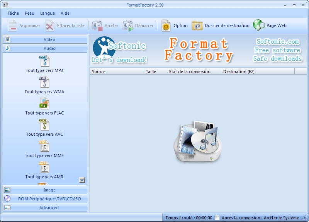Enable the Après la conversion checkbox
Viewport: 309px width, 222px height.
[x=217, y=218]
